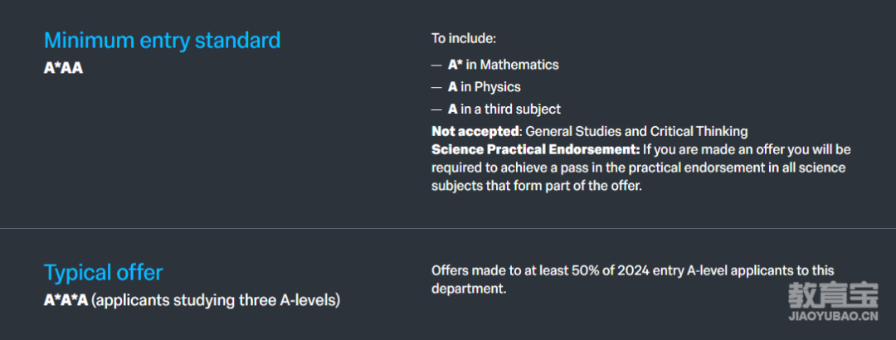The height and width of the screenshot is (340, 896).
Task: Click 'General Studies and Critical Thinking' text
Action: 636,131
